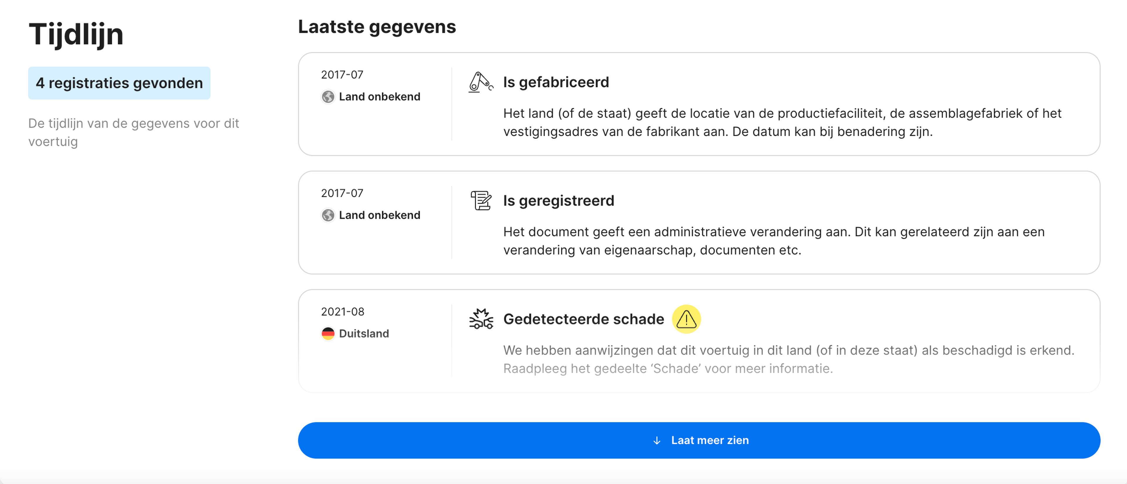Click the text 'De tijdlijn van de gegevens voor dit voertuig'

[134, 133]
